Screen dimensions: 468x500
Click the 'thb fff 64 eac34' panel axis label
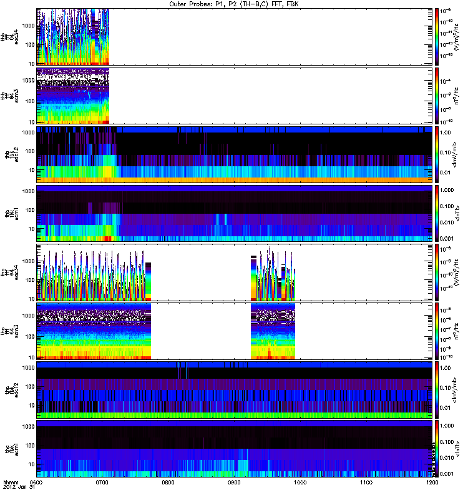(x=9, y=37)
